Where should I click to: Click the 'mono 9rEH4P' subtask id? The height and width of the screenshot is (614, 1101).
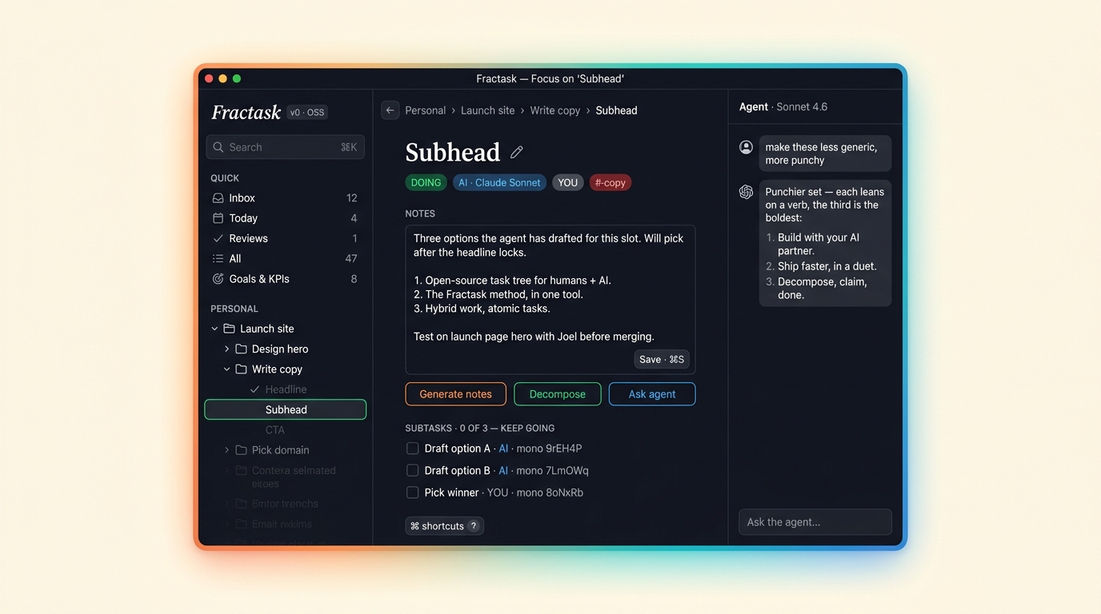tap(549, 449)
